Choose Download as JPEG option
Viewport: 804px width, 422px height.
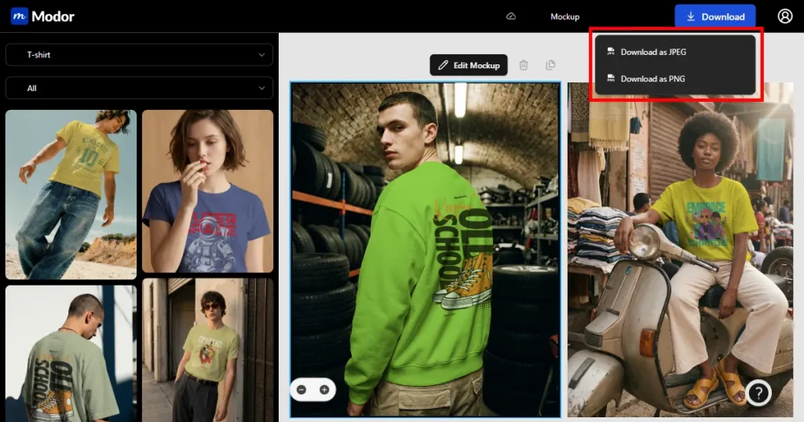[x=653, y=53]
